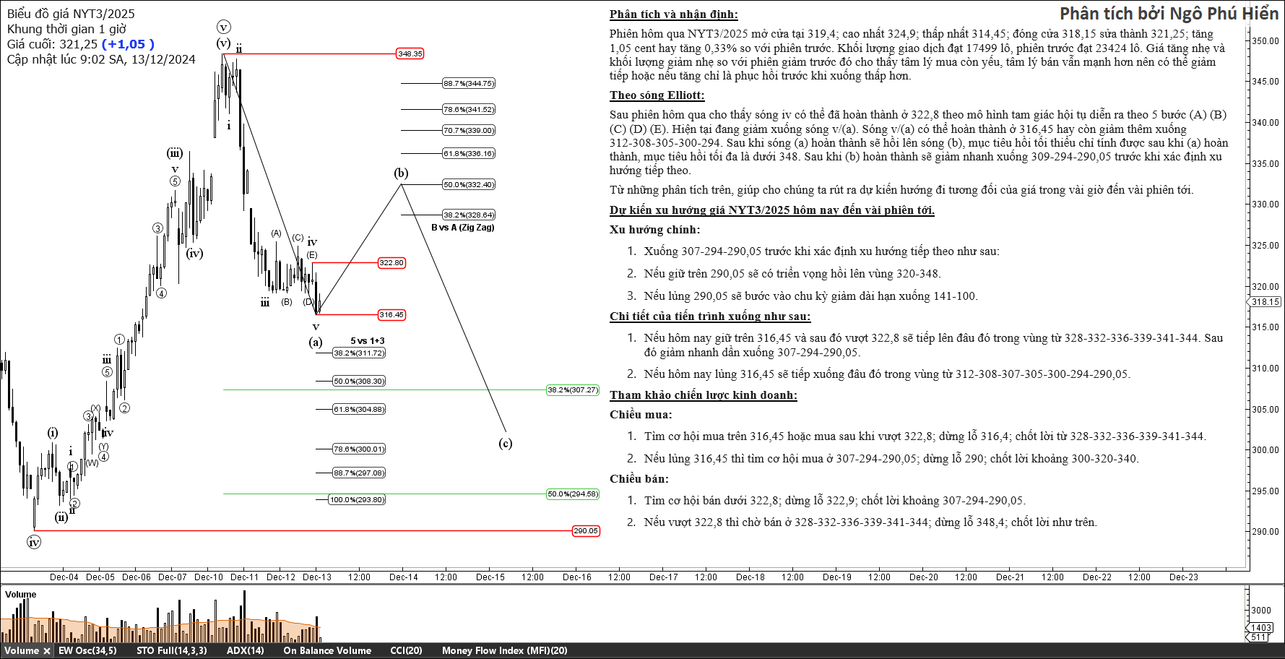The width and height of the screenshot is (1285, 659).
Task: Close the Volume indicator tab
Action: (x=47, y=651)
